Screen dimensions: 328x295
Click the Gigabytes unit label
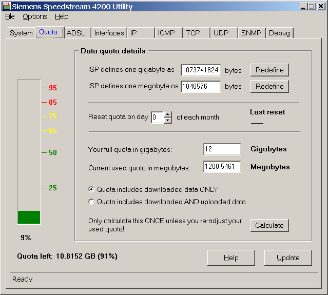pyautogui.click(x=268, y=149)
